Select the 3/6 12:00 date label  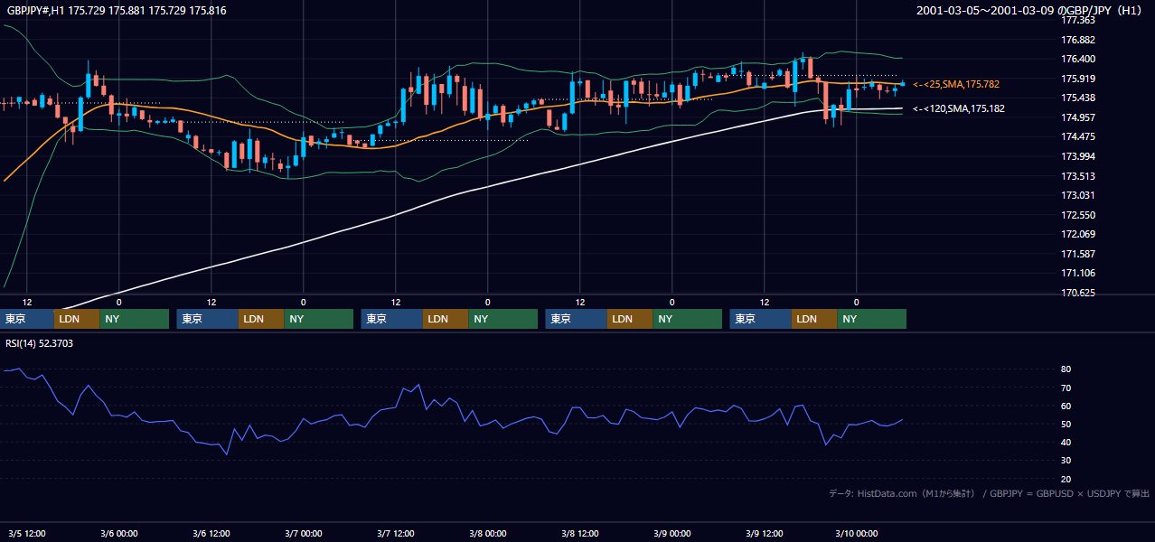(x=211, y=534)
